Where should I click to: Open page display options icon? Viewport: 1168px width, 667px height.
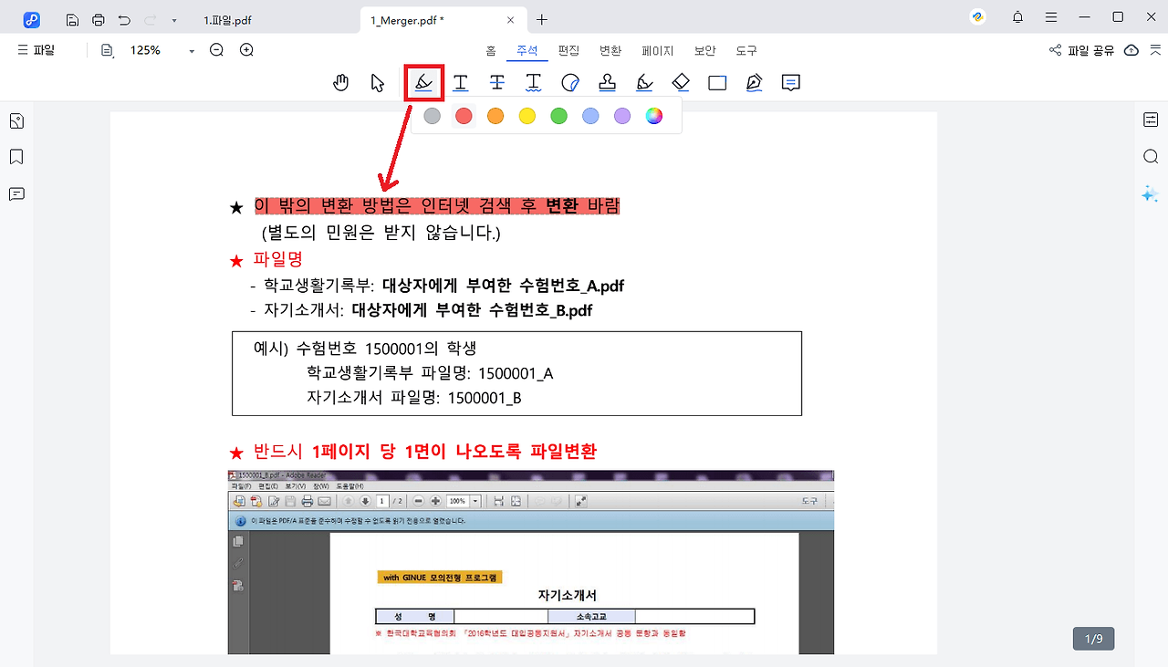pyautogui.click(x=109, y=50)
